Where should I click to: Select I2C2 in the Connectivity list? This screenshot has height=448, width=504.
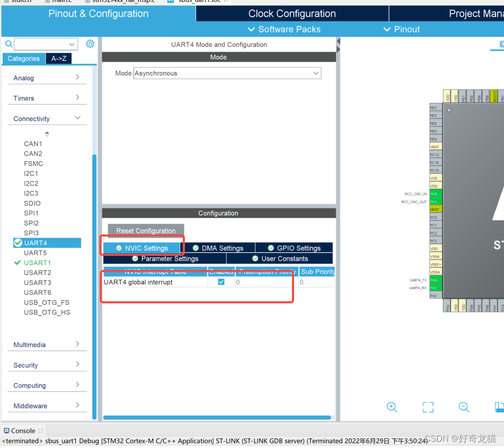31,183
